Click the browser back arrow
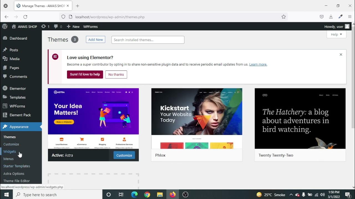Screen dimensions: 355x199 click(7, 17)
